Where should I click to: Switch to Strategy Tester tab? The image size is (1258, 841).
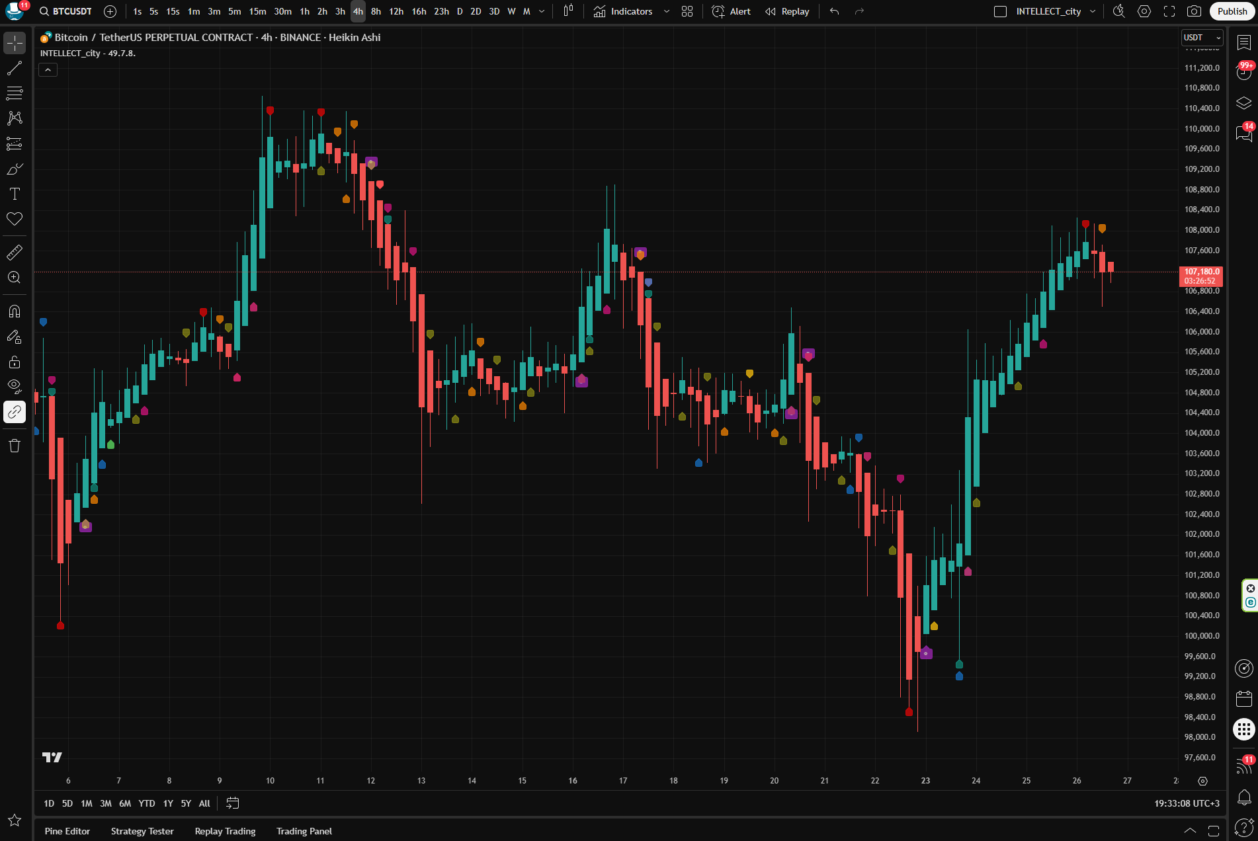click(x=142, y=831)
